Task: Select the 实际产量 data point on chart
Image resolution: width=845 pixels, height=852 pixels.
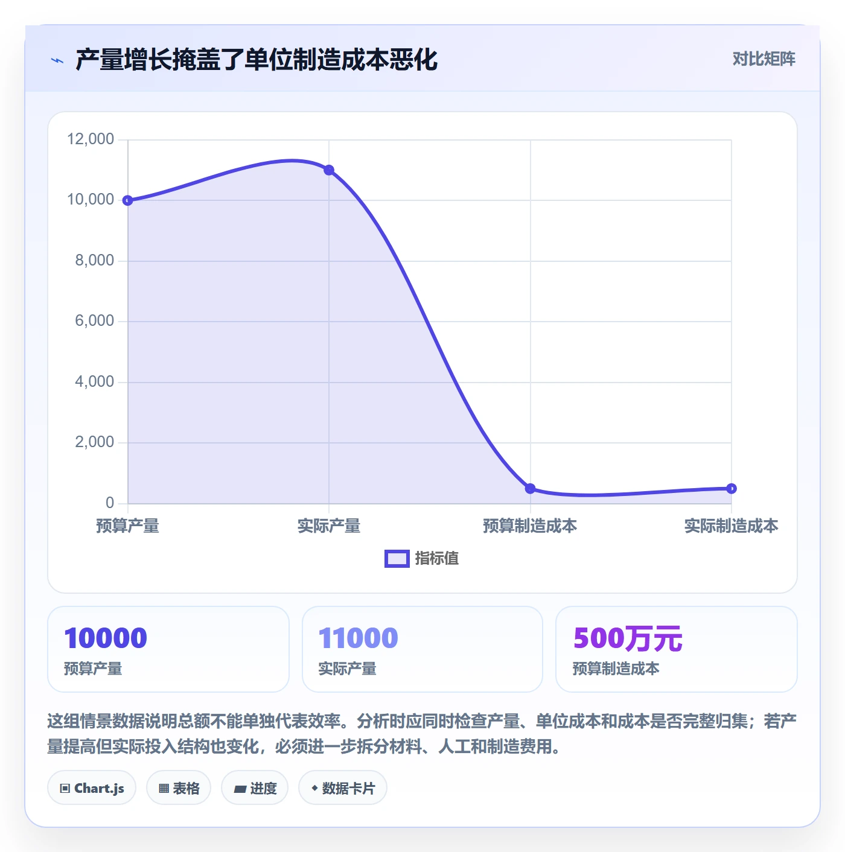Action: click(329, 170)
